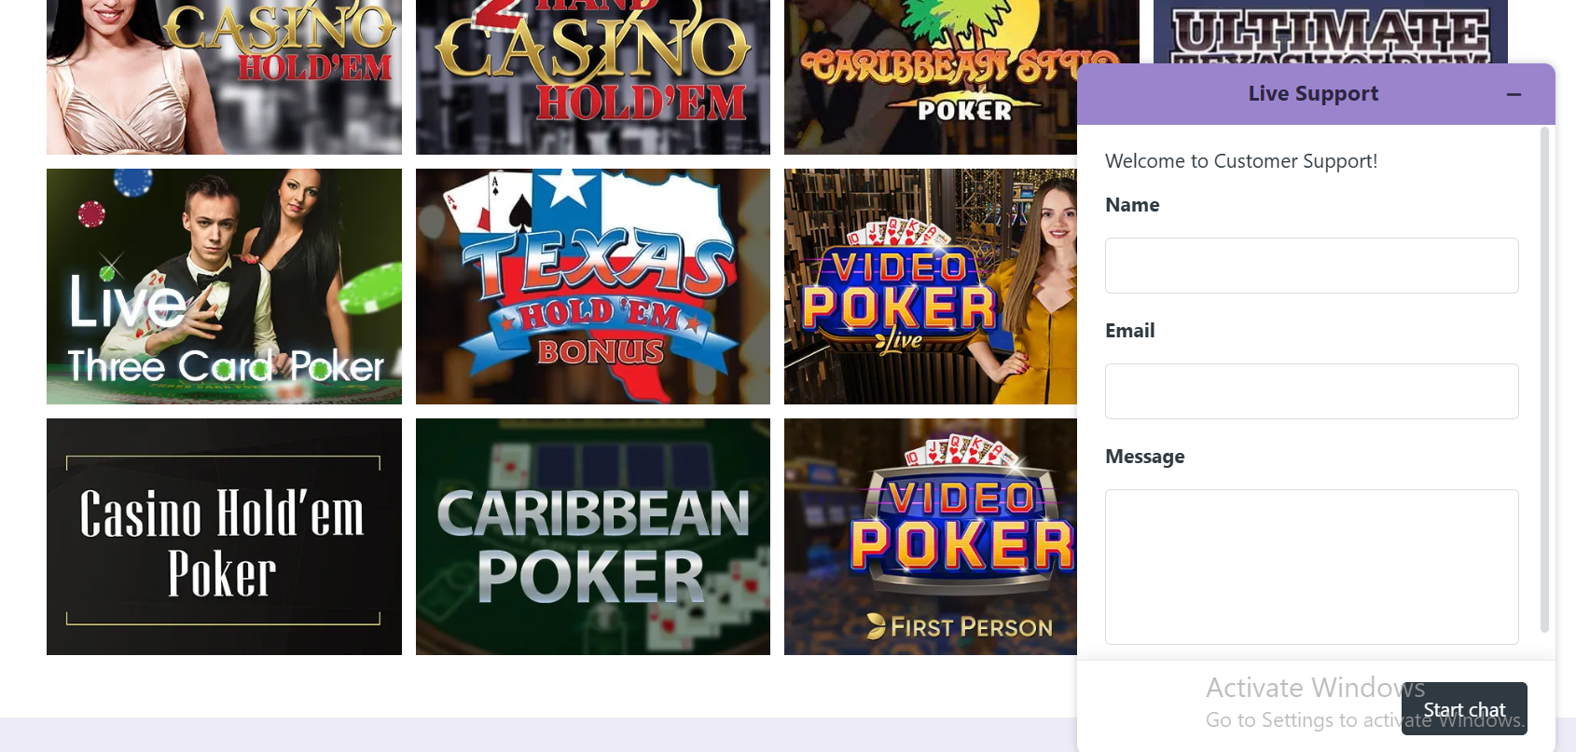Viewport: 1576px width, 752px height.
Task: Minimize the Live Support chat panel
Action: 1514,94
